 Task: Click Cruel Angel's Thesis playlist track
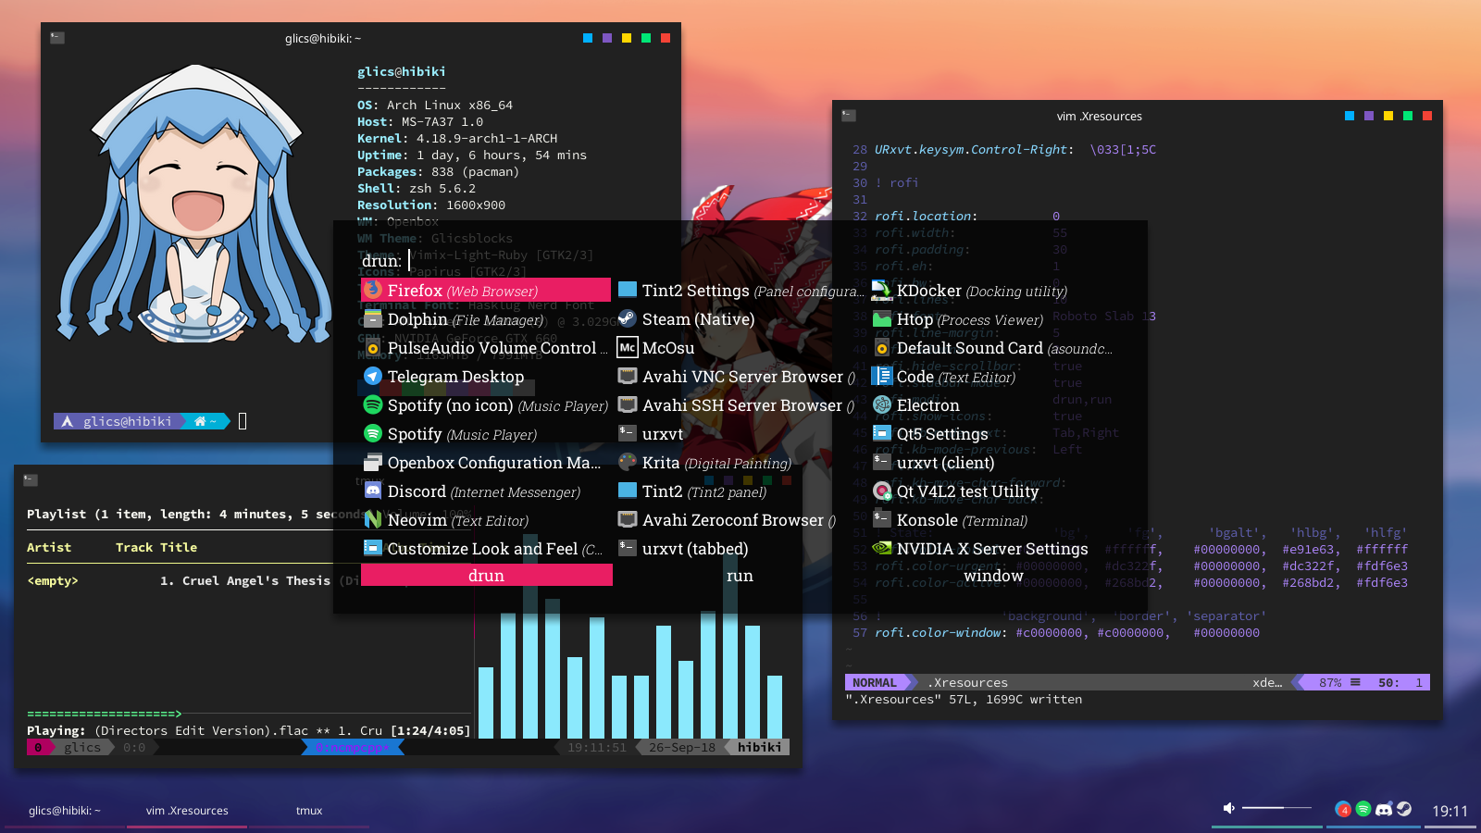point(245,581)
